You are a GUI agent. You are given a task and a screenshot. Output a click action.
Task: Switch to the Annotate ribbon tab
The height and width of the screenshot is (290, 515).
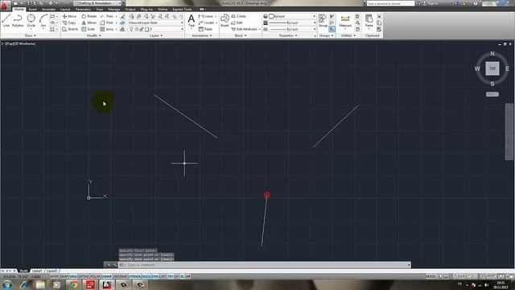coord(48,9)
